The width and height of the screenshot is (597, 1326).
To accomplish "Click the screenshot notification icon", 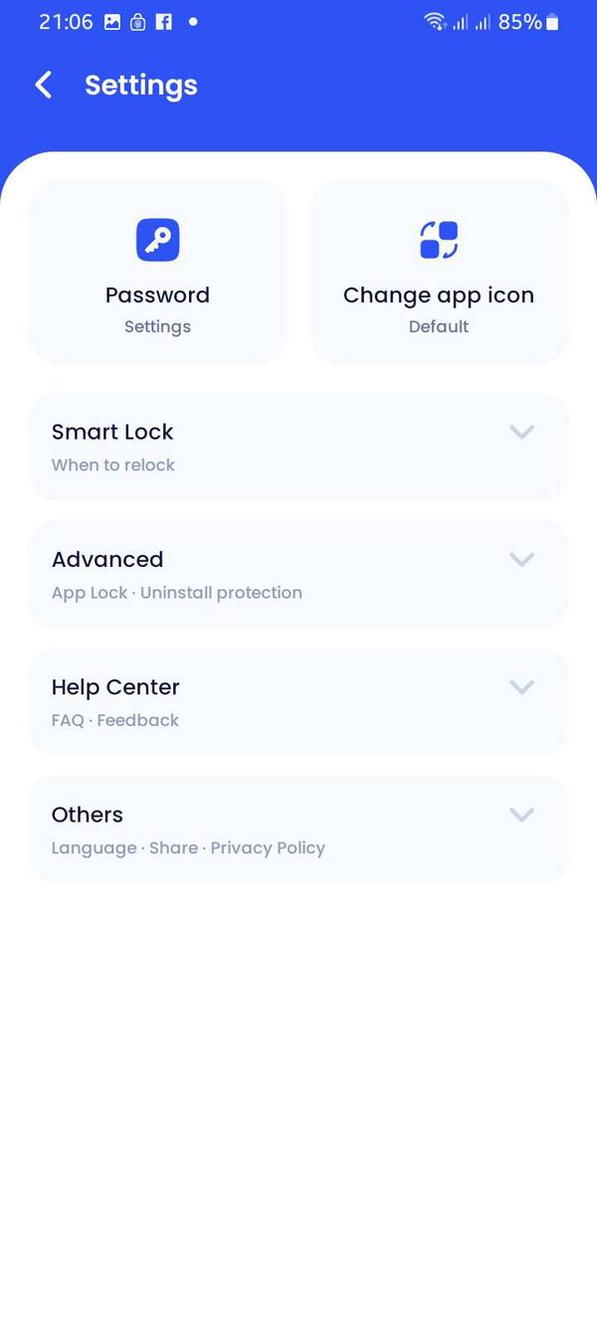I will 111,22.
